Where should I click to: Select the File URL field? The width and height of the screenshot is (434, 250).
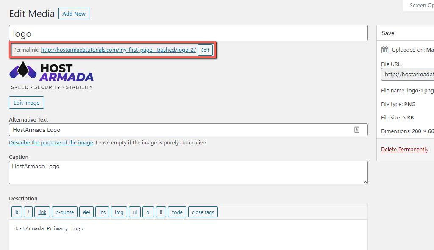408,75
